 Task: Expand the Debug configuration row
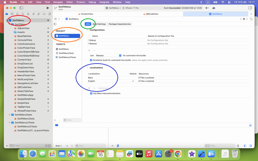click(88, 40)
